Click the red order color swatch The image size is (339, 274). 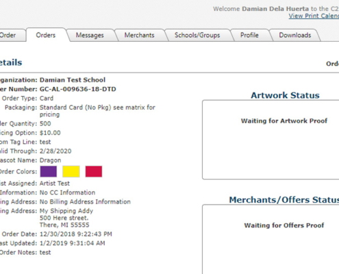pos(94,171)
